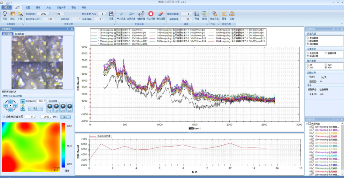Open the 算法 ribbon tab
The image size is (344, 178).
(38, 7)
